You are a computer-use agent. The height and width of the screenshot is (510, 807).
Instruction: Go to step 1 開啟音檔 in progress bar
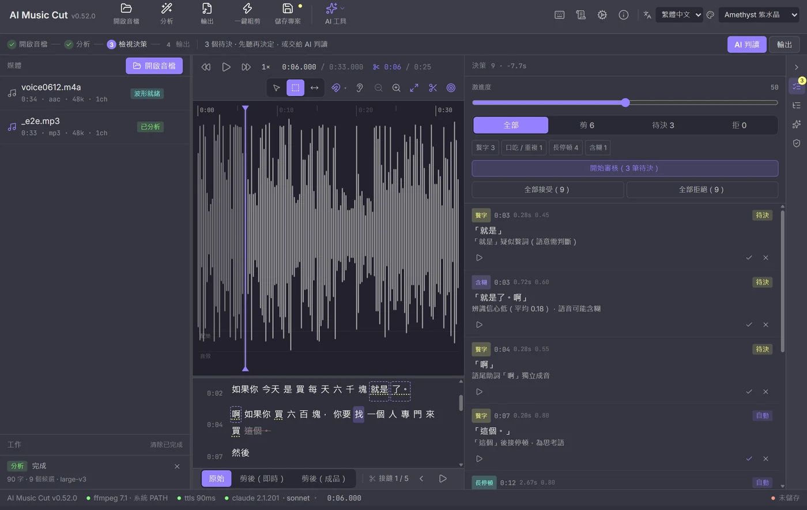27,44
